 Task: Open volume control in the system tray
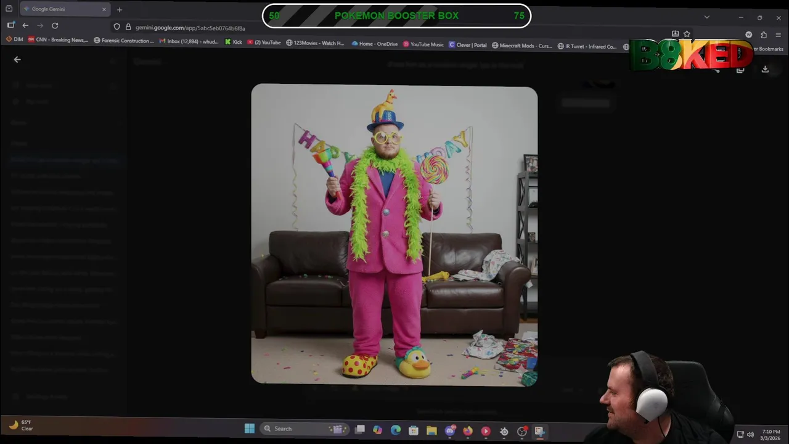tap(750, 435)
